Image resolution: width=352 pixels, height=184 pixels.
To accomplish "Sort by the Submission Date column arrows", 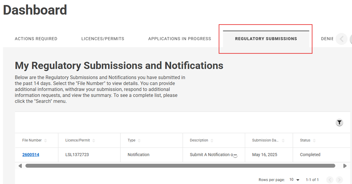I will [x=283, y=140].
